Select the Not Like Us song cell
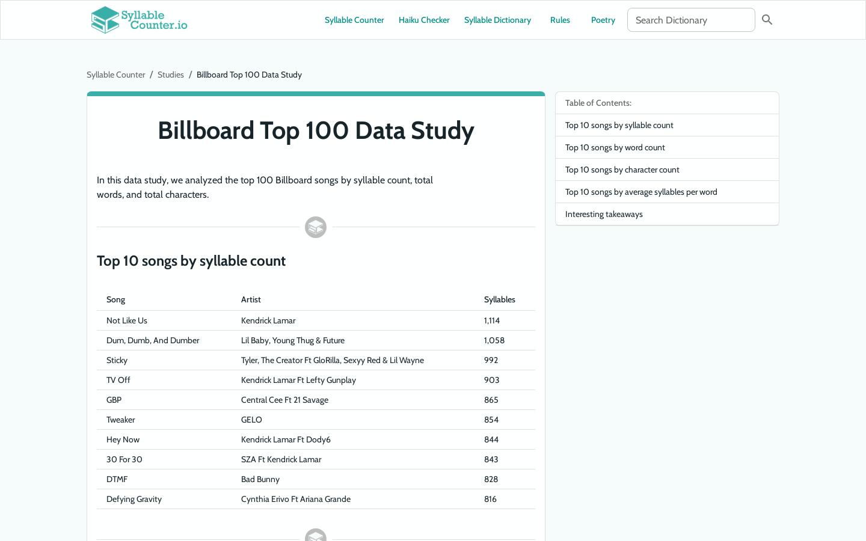This screenshot has width=866, height=541. [127, 320]
